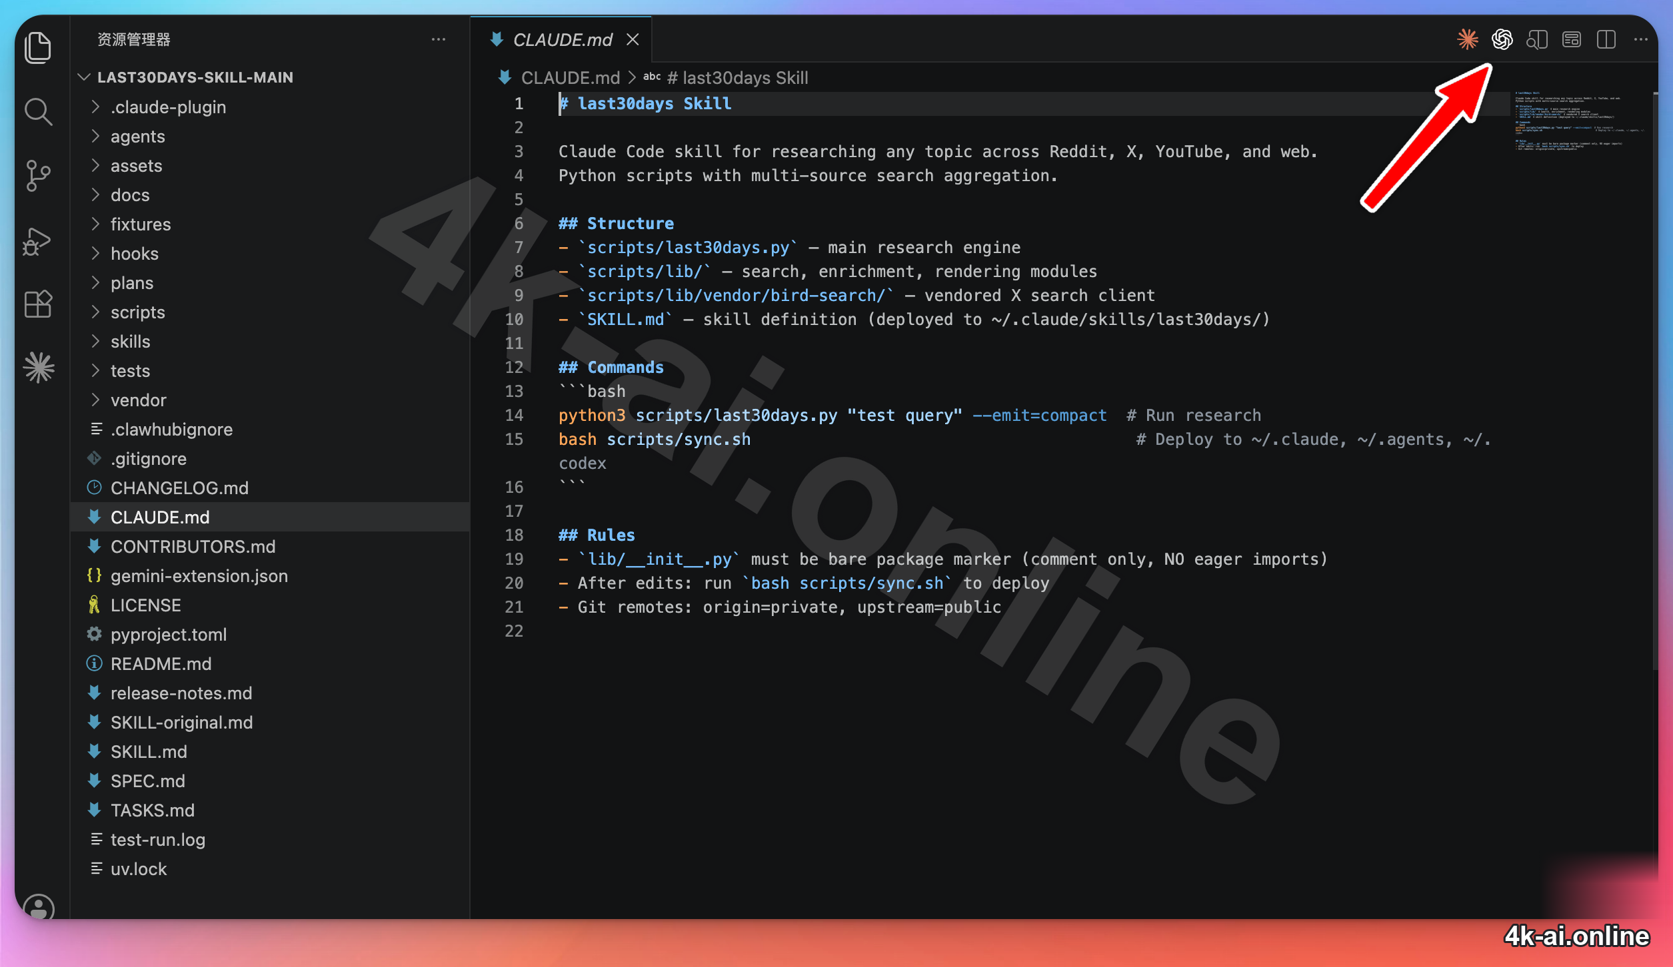Open gemini-extension.json
This screenshot has height=967, width=1673.
[270, 576]
